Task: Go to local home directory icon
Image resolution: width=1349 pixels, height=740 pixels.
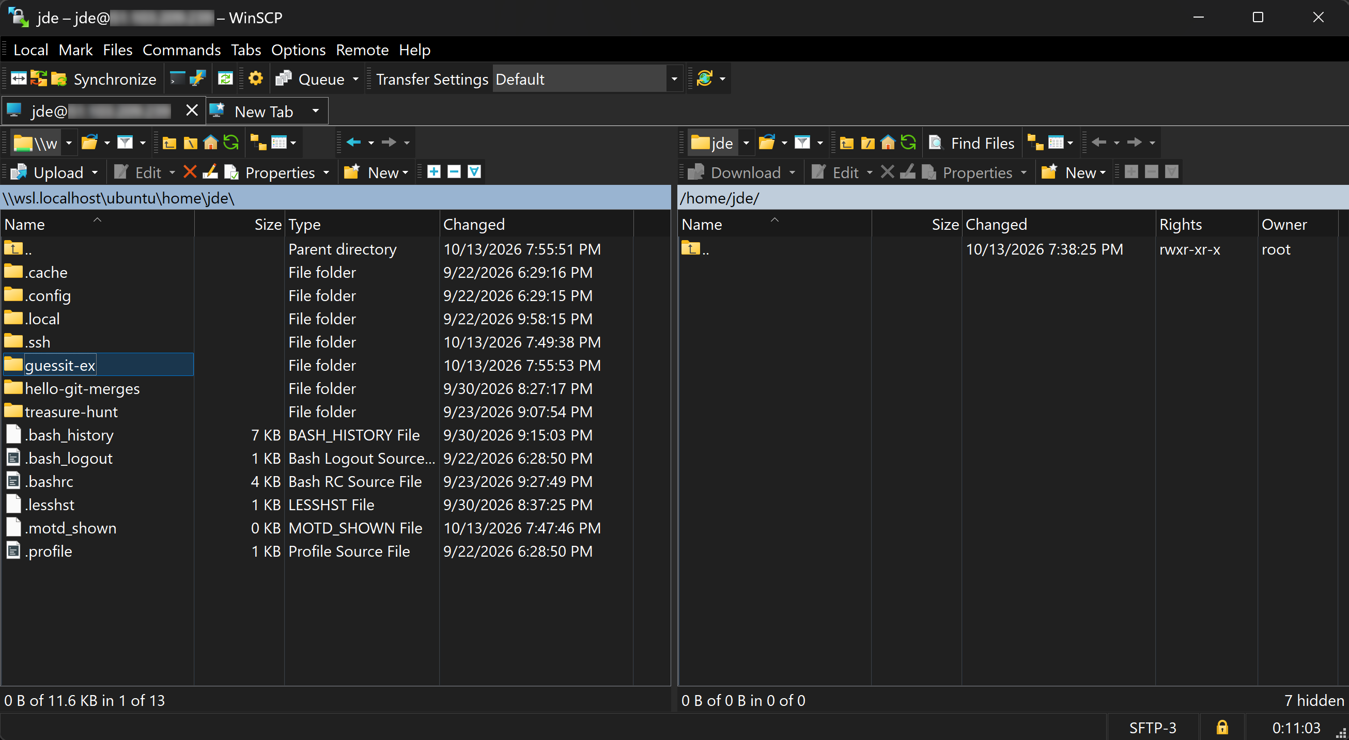Action: [210, 143]
